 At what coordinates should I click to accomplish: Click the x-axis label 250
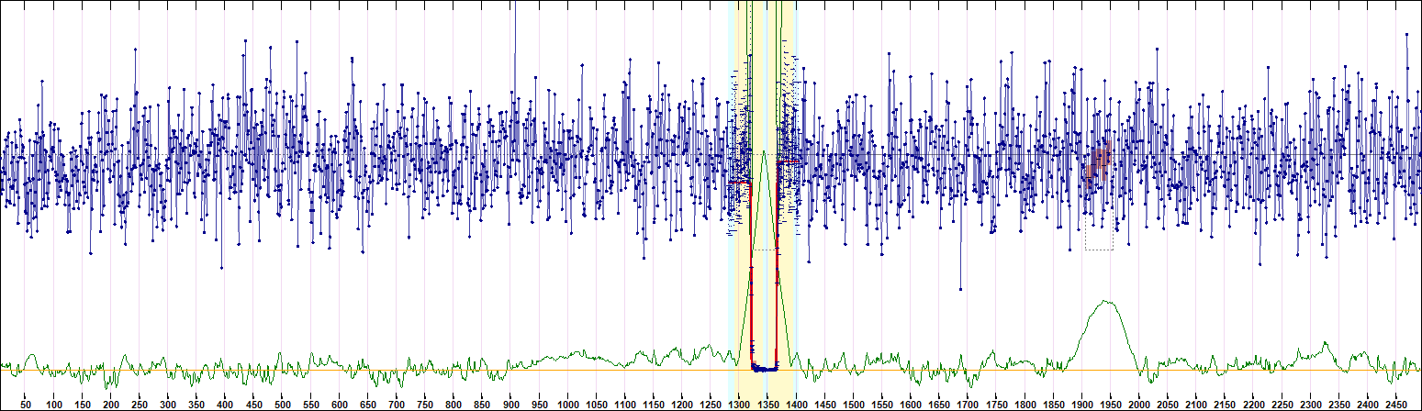tap(140, 405)
